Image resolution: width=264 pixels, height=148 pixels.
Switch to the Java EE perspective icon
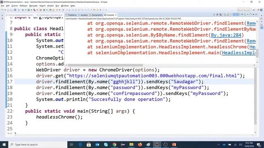[x=258, y=10]
